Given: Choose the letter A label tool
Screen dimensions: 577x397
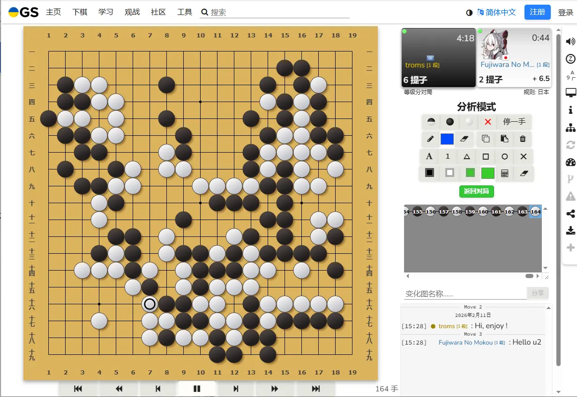Looking at the screenshot, I should coord(428,156).
